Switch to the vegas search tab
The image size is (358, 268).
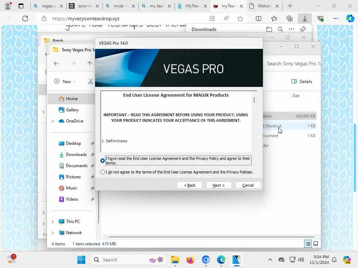(x=48, y=6)
